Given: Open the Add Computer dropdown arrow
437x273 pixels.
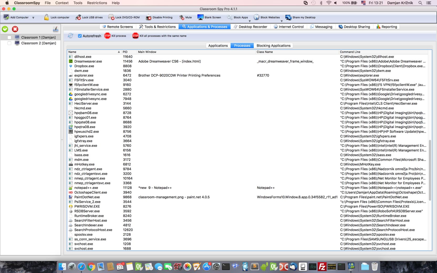Looking at the screenshot, I should point(33,18).
